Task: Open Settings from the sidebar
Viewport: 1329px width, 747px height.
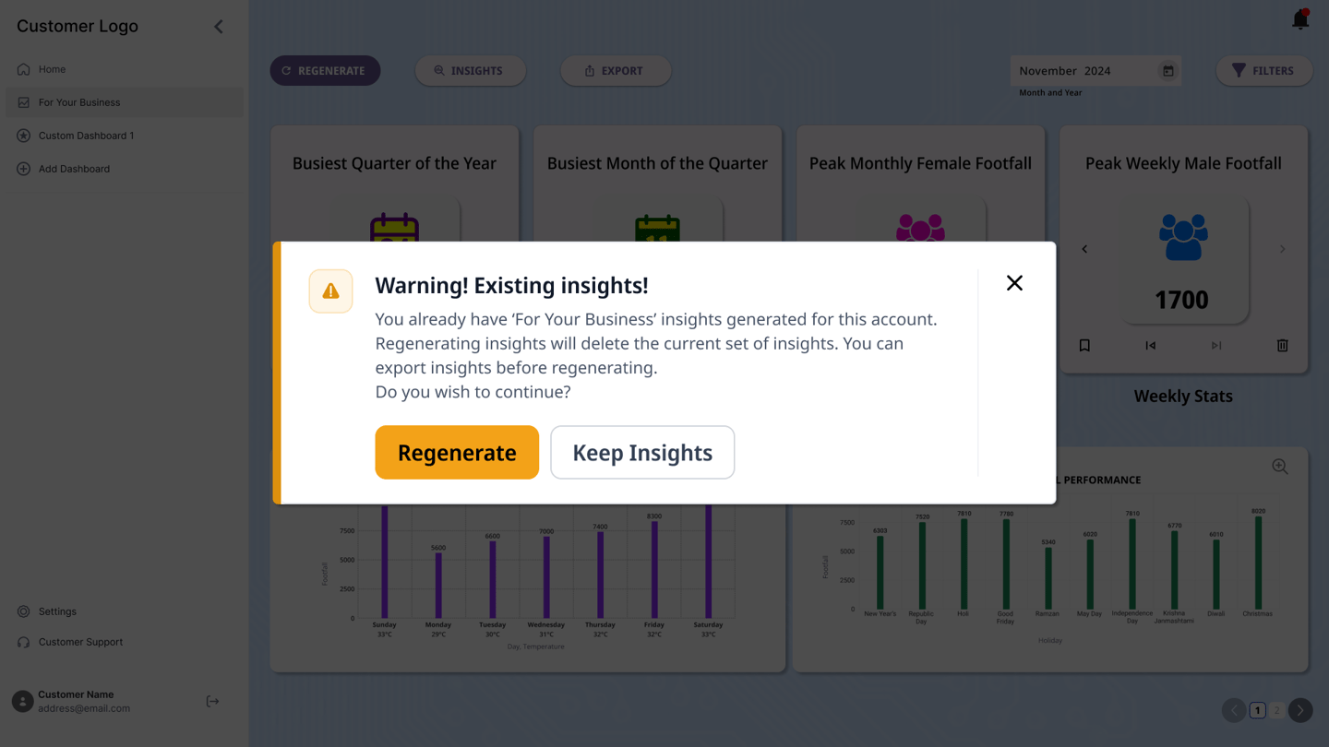Action: (x=57, y=611)
